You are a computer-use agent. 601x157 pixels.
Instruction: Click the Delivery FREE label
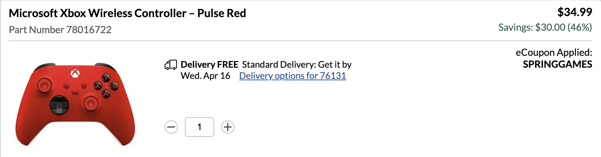click(x=209, y=65)
